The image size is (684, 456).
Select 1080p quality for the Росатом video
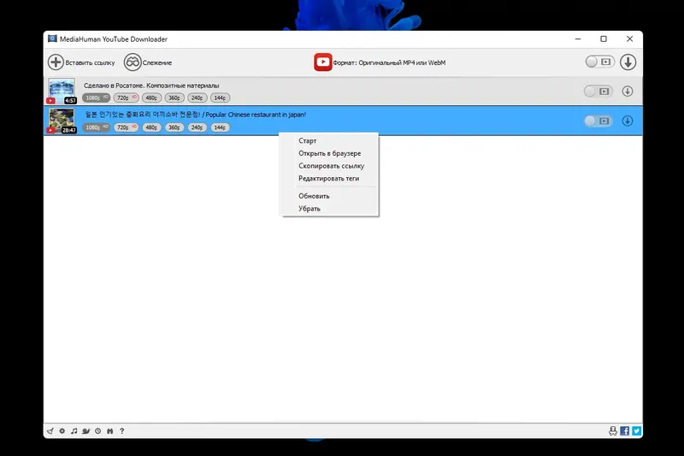pos(96,98)
